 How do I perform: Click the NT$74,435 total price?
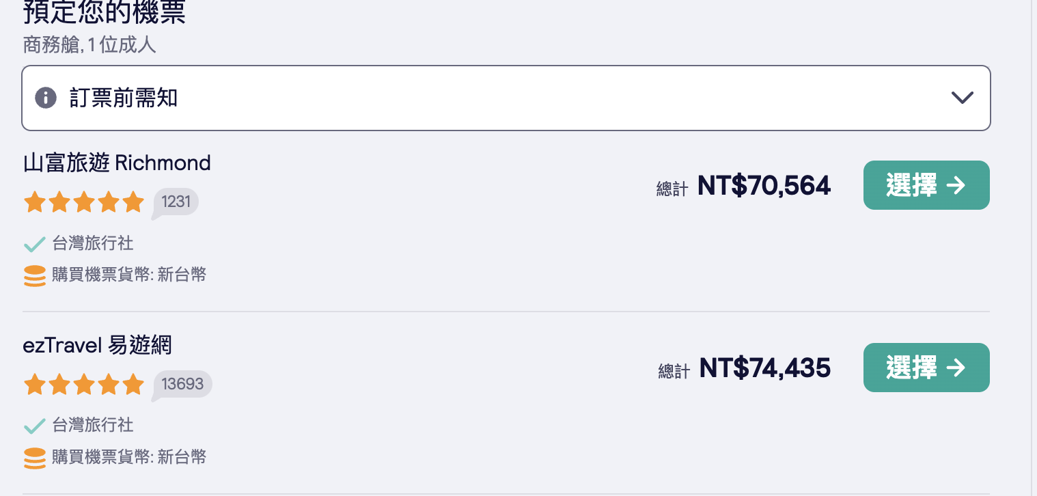[764, 368]
